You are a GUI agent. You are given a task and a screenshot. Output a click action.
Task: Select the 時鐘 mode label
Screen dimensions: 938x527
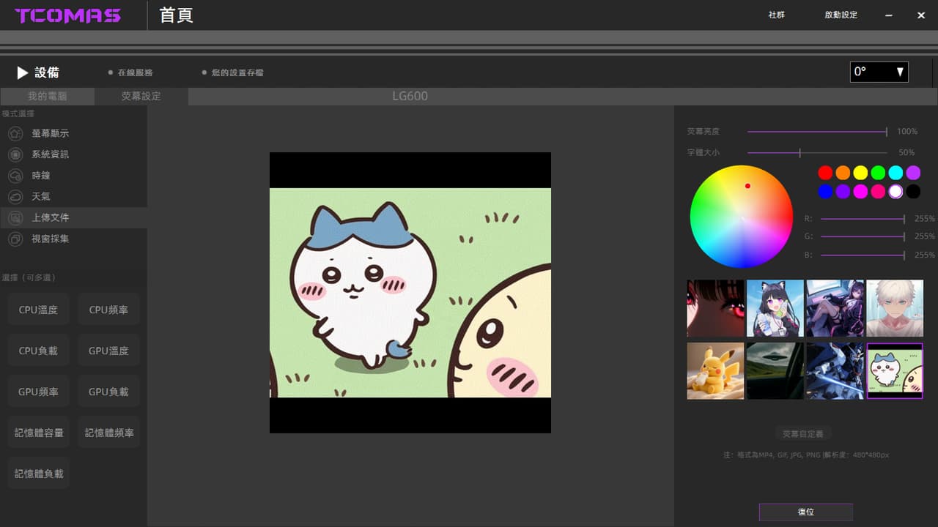(41, 176)
